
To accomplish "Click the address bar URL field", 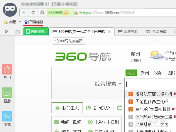I will 125,12.
